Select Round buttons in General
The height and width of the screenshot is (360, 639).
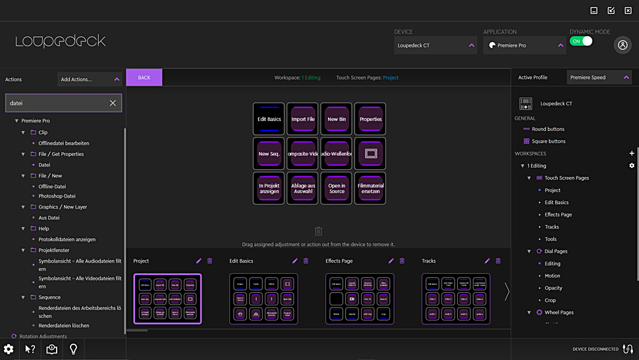(x=547, y=129)
